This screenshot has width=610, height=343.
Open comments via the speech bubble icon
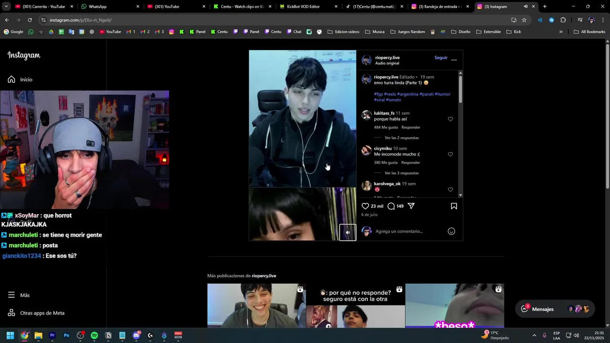point(391,206)
